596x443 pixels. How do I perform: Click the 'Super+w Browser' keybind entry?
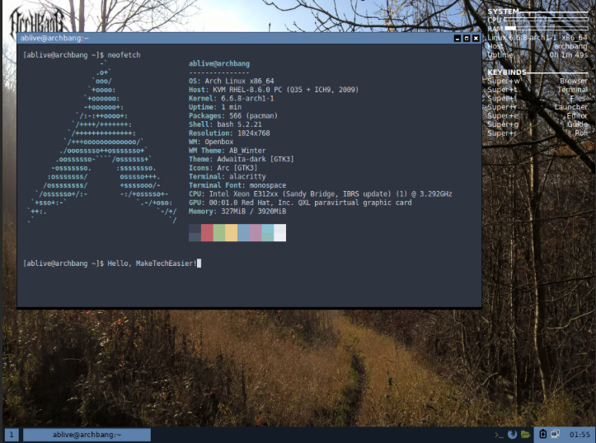(537, 82)
